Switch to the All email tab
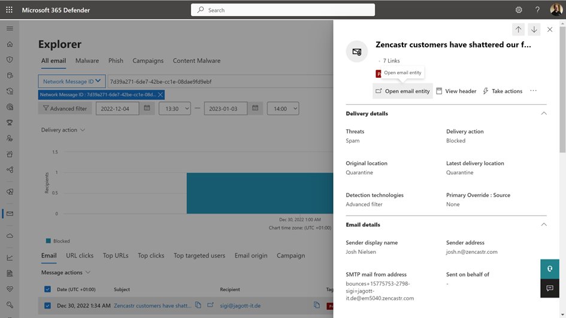This screenshot has height=318, width=566. pyautogui.click(x=53, y=60)
